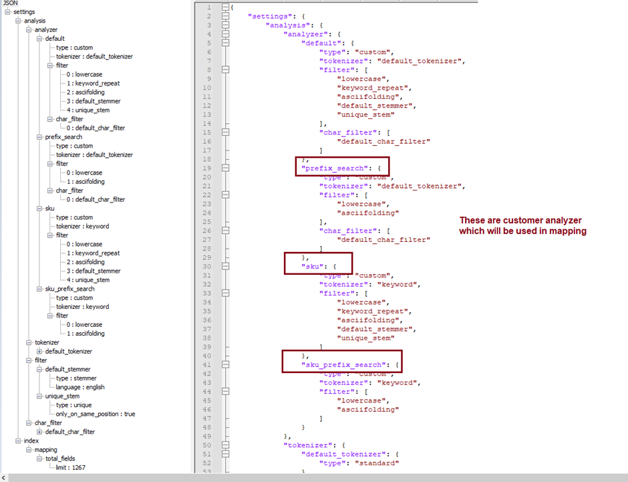
Task: Fold the "tokenizer" block at line 50
Action: click(226, 445)
